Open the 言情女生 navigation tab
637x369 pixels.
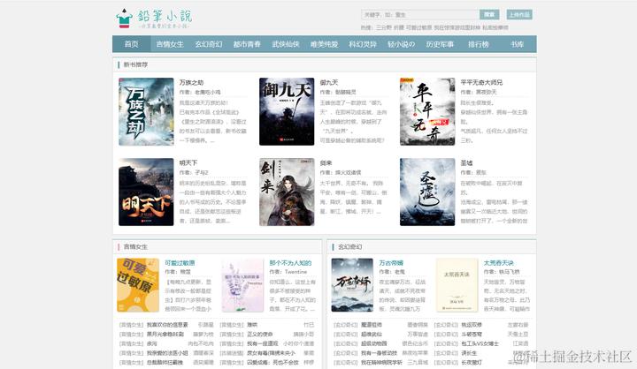(x=170, y=44)
